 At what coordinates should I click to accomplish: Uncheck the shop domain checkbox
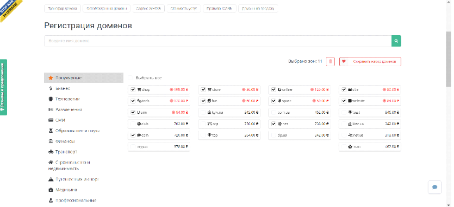click(133, 90)
